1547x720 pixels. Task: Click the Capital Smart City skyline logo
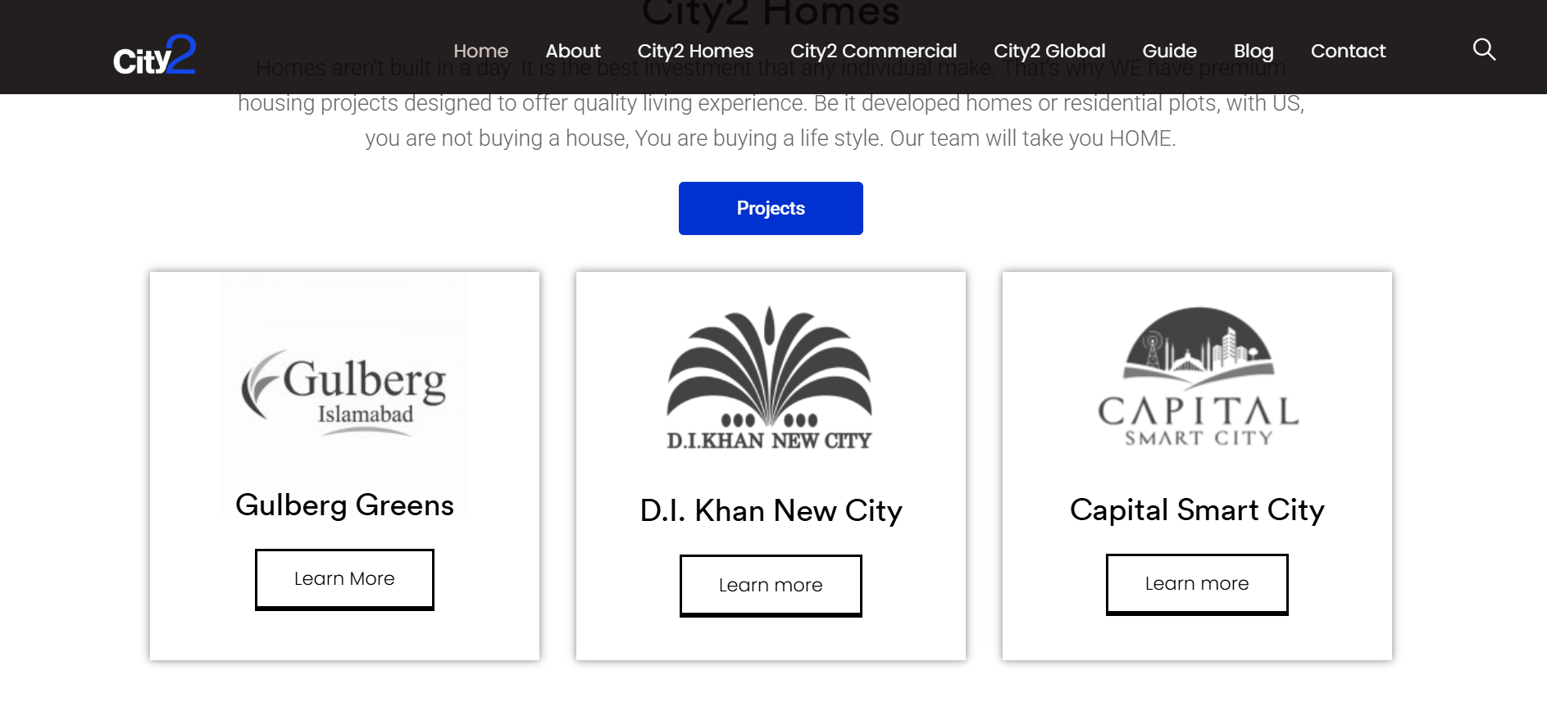tap(1198, 376)
